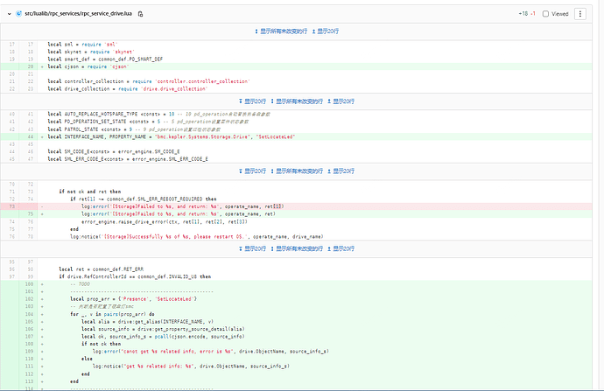Click 显示所有未改变的行 between lines 78 and 97
This screenshot has height=391, width=604.
pos(302,248)
